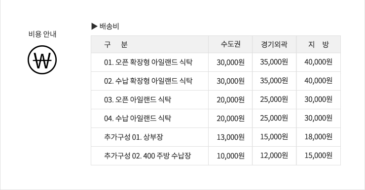365x190 pixels.
Task: Select row 01. 오픈 확장형 아일랜드 식탁
Action: [x=216, y=62]
